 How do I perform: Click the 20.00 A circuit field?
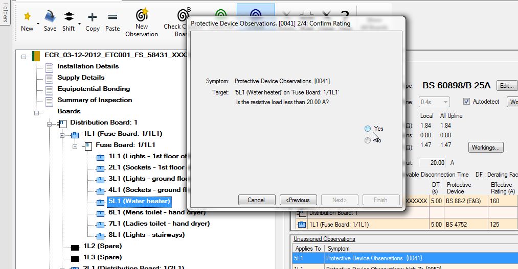[433, 163]
